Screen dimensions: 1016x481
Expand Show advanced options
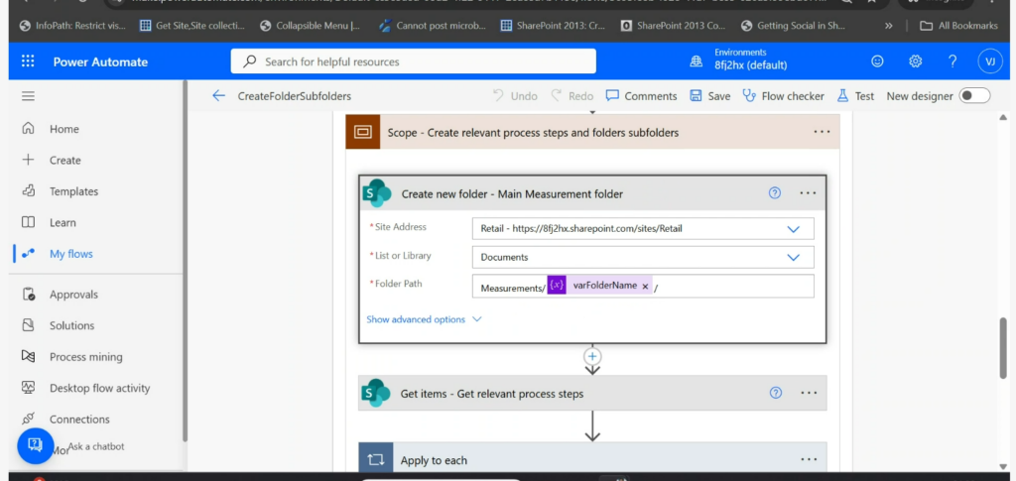pyautogui.click(x=425, y=319)
